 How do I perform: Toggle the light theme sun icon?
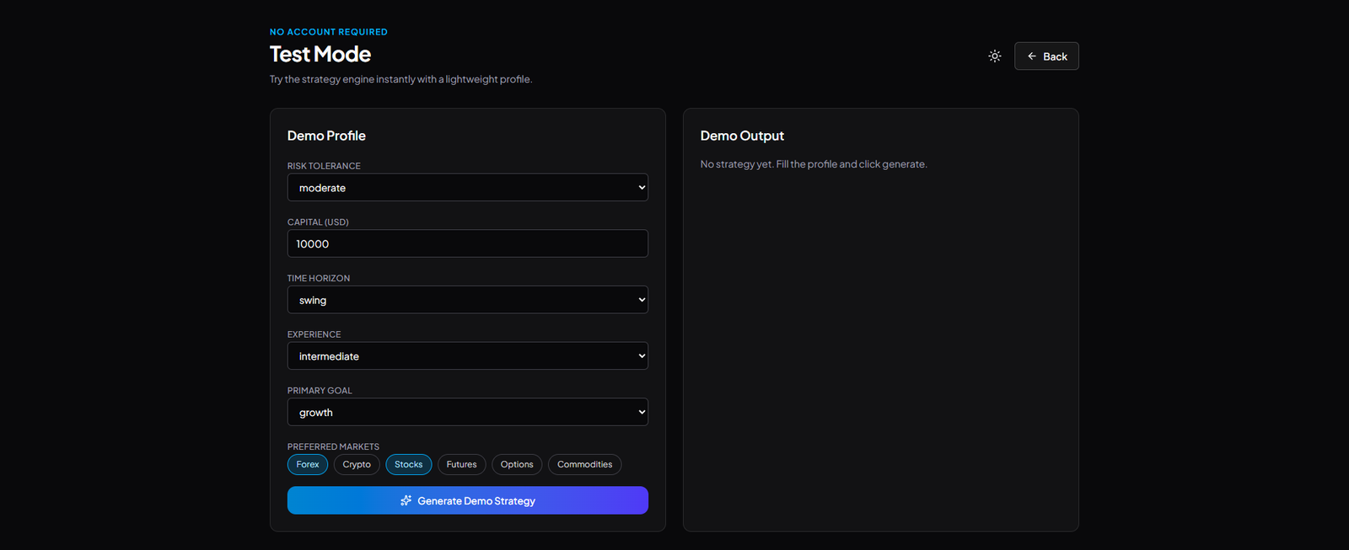995,56
